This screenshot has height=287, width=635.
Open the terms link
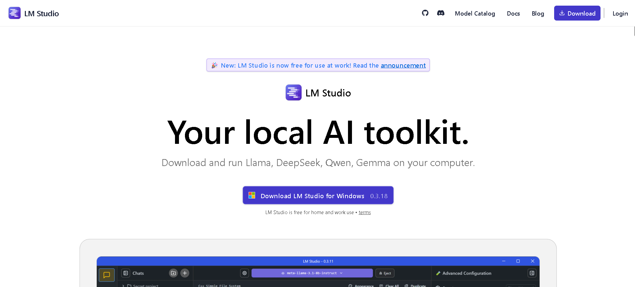[365, 212]
